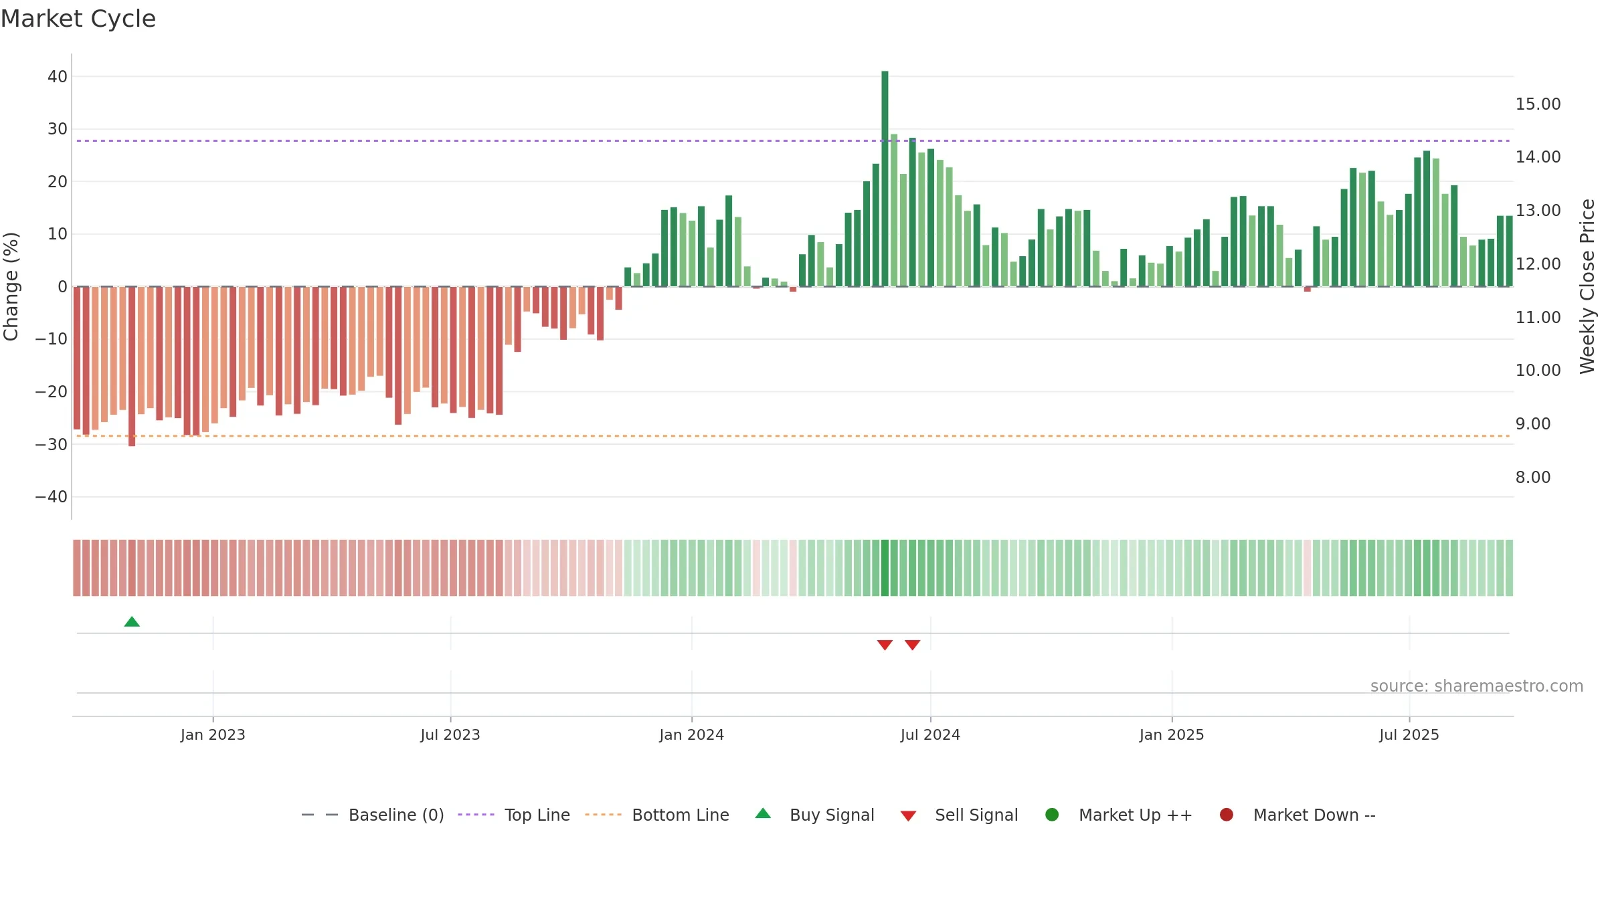This screenshot has width=1606, height=903.
Task: Click the 30 tick on left axis
Action: (58, 129)
